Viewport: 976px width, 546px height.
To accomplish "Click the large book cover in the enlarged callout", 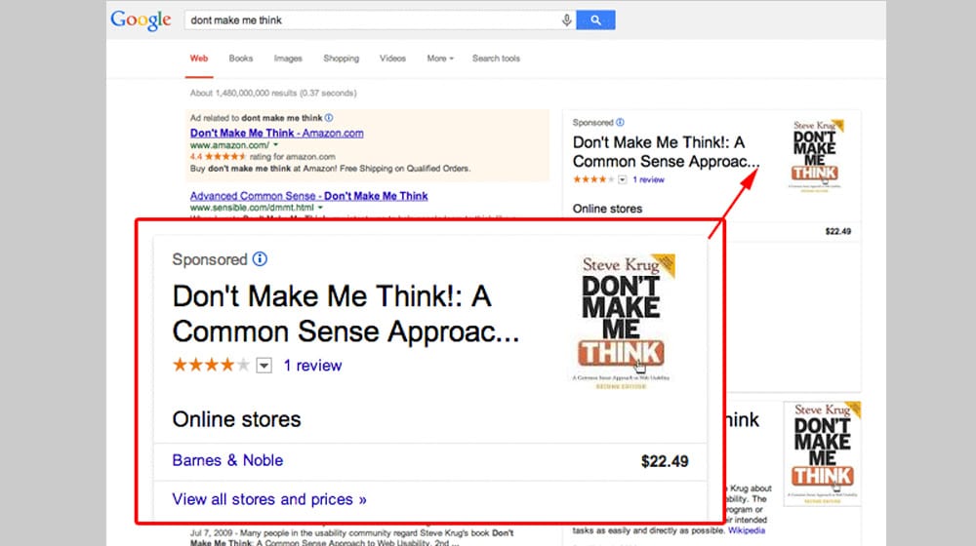I will click(622, 322).
